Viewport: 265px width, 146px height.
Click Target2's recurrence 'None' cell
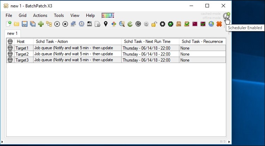(x=203, y=54)
